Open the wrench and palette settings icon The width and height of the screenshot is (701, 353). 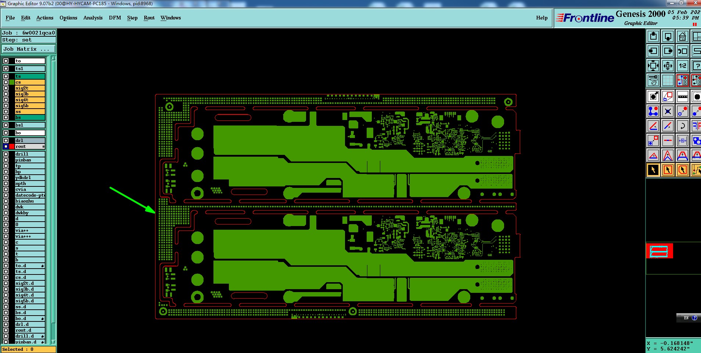point(653,80)
